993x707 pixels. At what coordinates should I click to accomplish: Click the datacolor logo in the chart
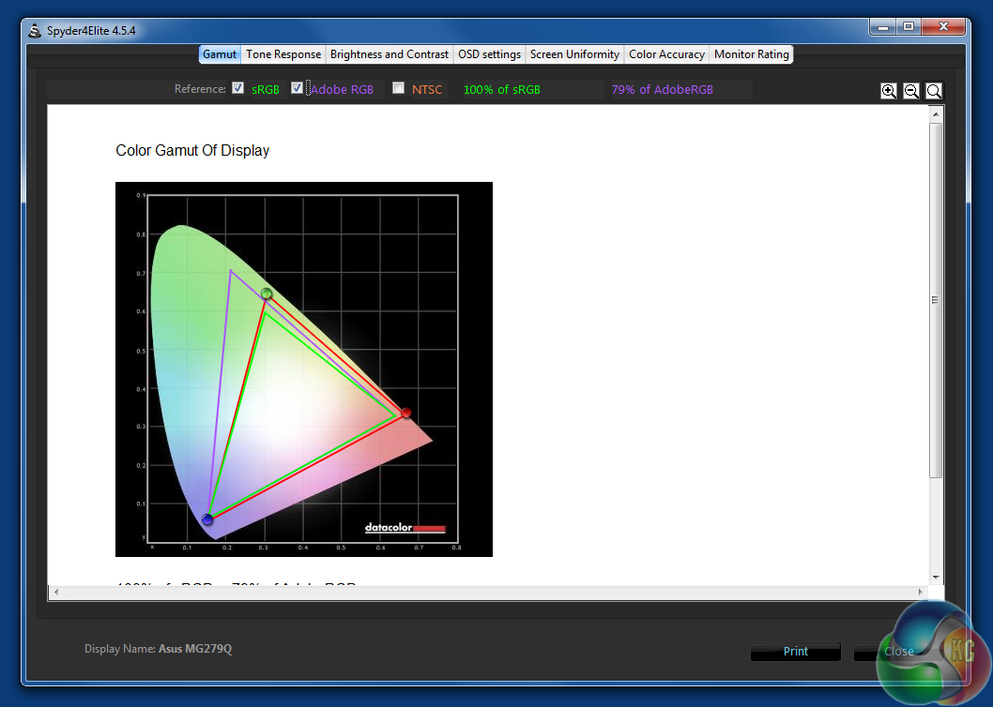(x=405, y=528)
